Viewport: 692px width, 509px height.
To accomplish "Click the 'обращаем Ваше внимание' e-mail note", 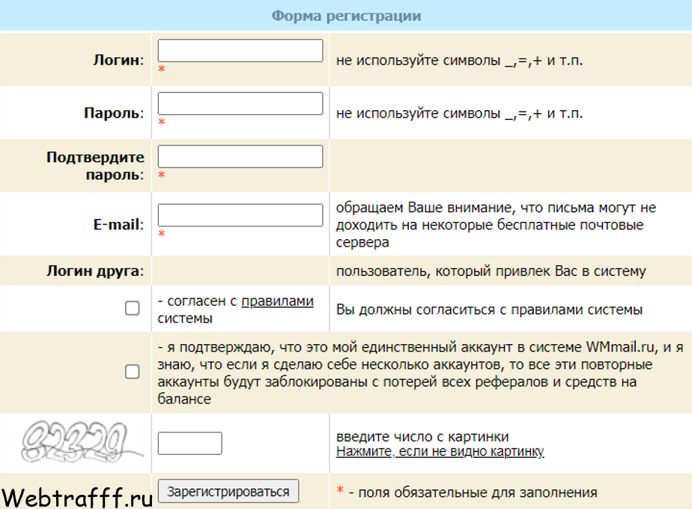I will coord(496,225).
